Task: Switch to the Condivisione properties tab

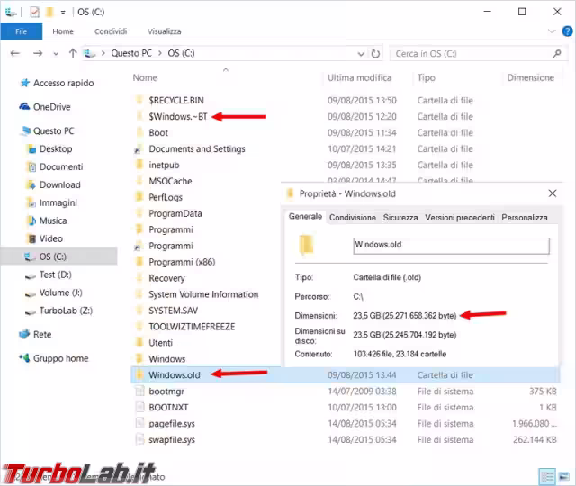Action: coord(352,218)
